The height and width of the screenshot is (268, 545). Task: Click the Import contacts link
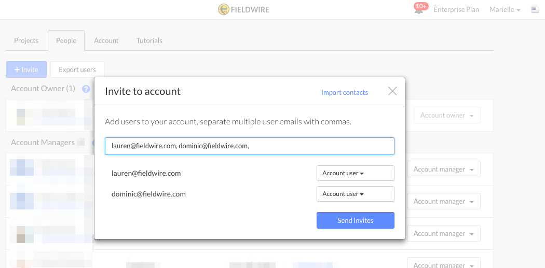[345, 92]
